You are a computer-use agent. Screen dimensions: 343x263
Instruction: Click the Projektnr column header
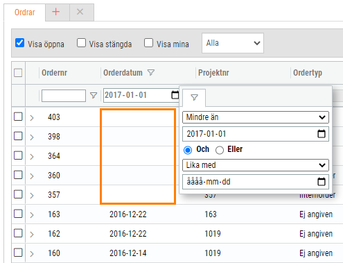pyautogui.click(x=213, y=73)
